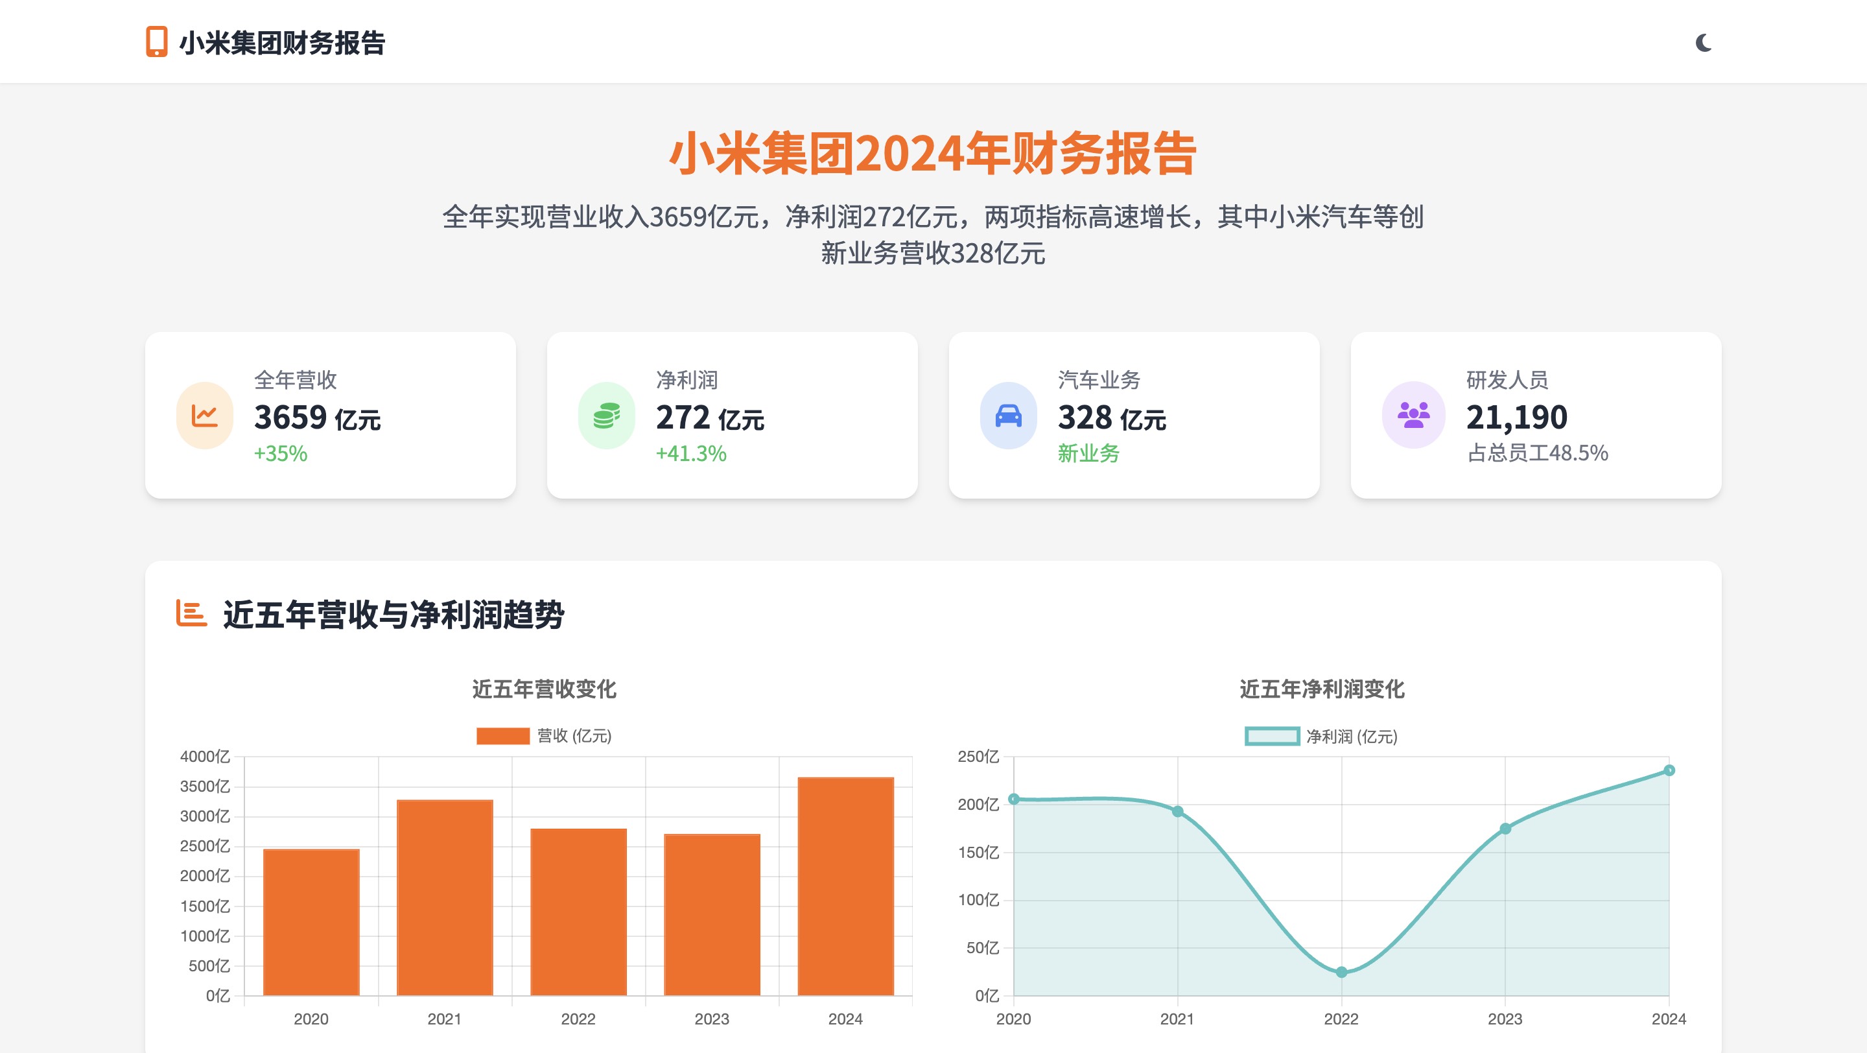Viewport: 1867px width, 1053px height.
Task: Select the 2020 label on revenue chart axis
Action: (312, 1018)
